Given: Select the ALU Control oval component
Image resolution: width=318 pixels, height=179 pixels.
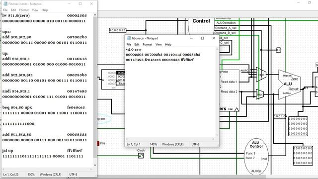Looking at the screenshot, I should click(x=256, y=156).
